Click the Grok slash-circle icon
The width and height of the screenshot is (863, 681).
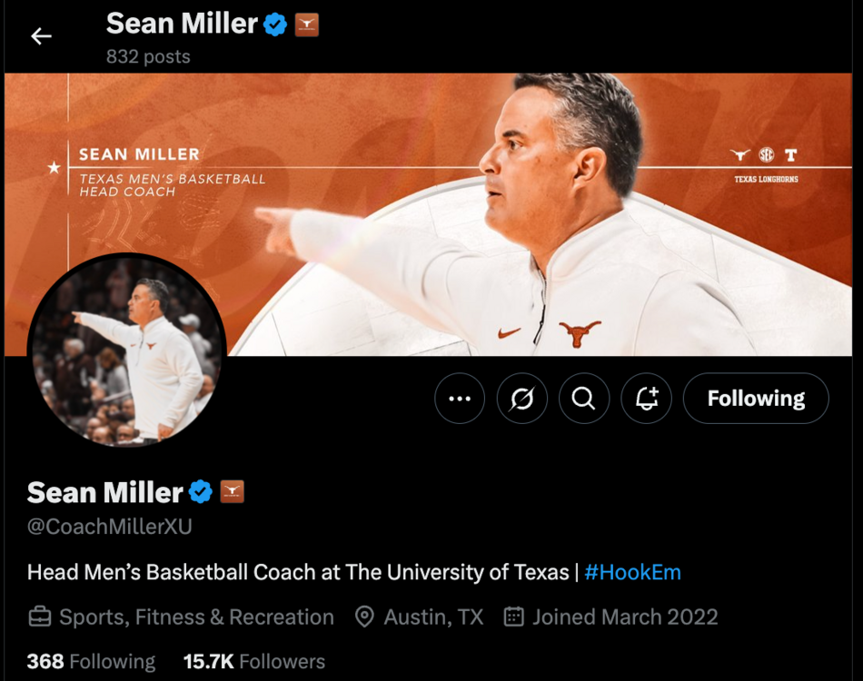[x=522, y=399]
